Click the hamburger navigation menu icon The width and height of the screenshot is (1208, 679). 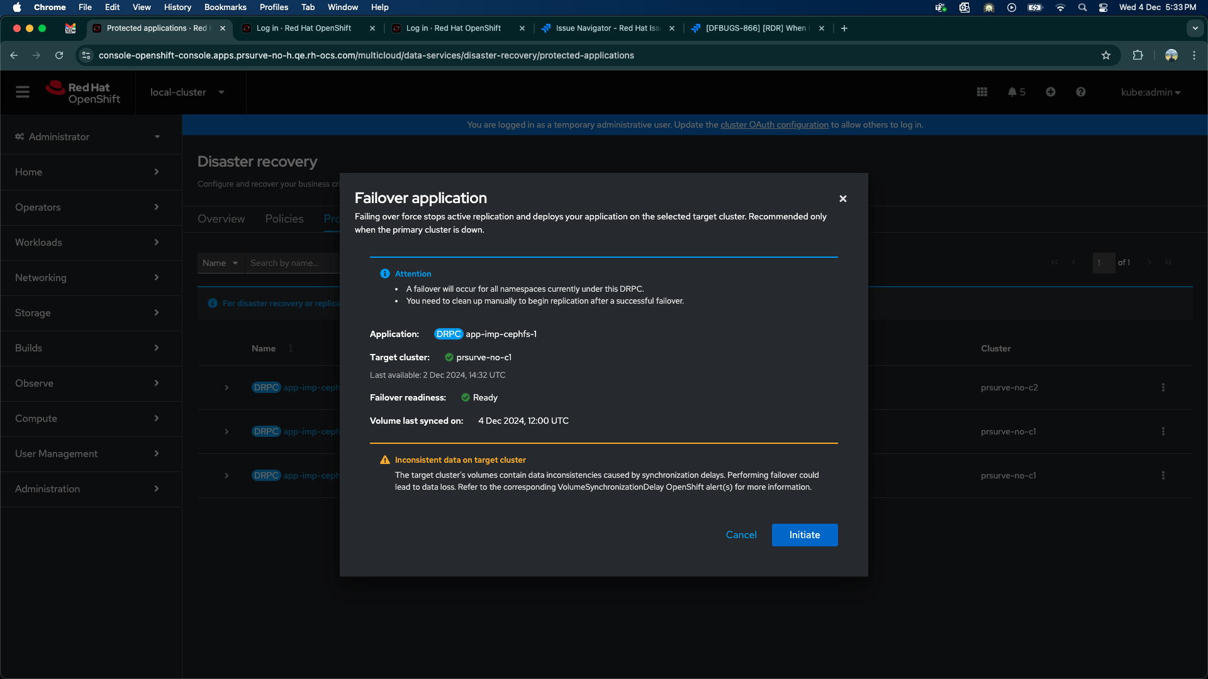point(23,92)
